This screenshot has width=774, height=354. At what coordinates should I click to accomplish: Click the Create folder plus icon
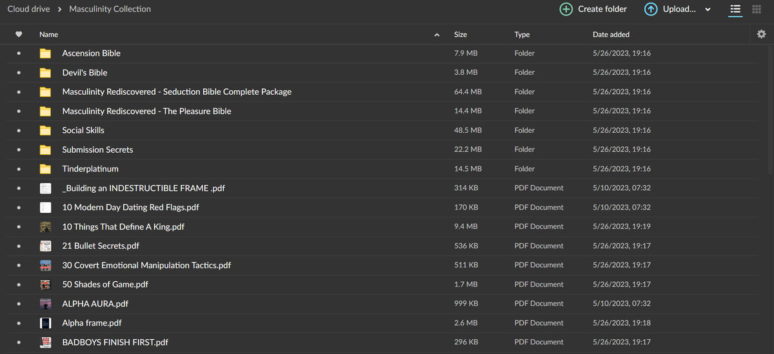566,9
